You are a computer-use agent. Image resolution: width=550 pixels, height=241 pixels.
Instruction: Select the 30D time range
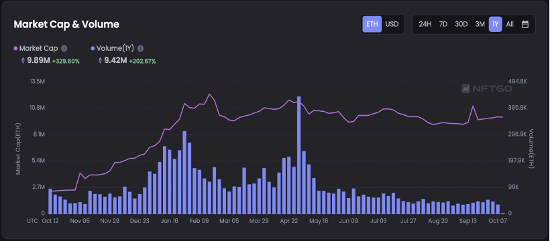(461, 24)
